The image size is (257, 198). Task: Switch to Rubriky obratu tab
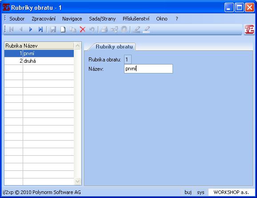[114, 47]
